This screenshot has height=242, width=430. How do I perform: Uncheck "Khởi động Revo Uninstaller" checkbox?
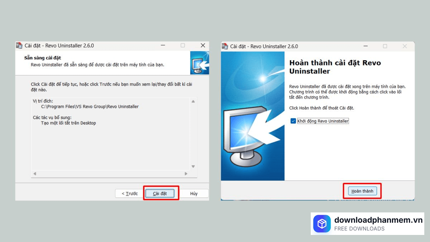[x=293, y=121]
